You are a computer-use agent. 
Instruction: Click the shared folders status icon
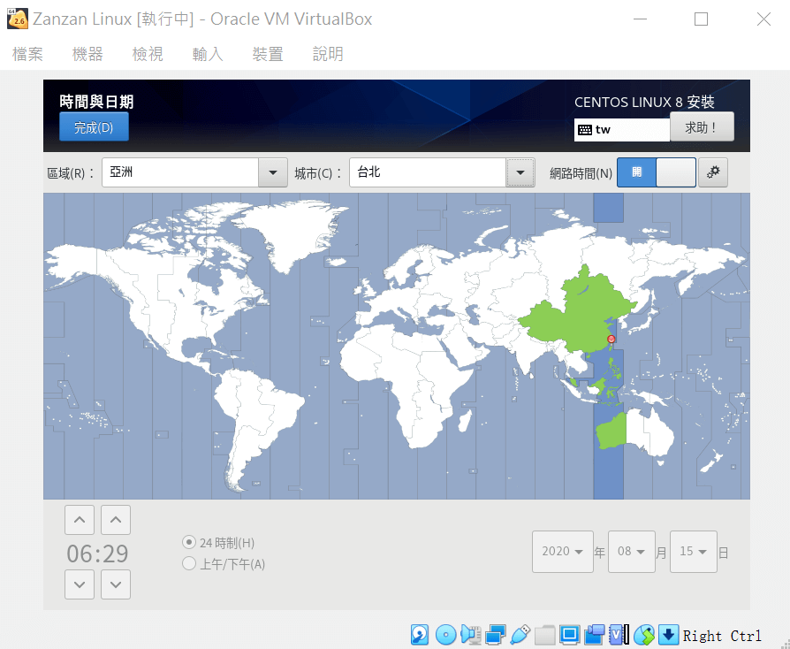pos(544,635)
